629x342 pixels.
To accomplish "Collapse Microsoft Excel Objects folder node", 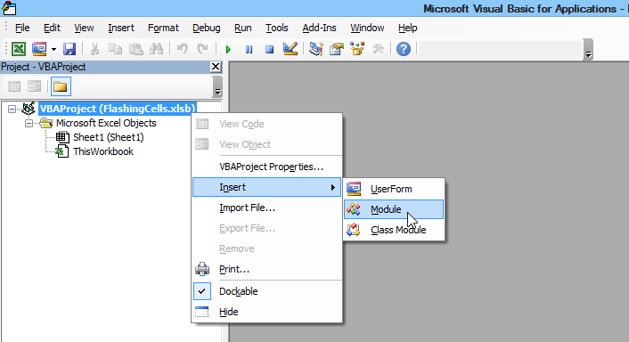I will click(29, 124).
